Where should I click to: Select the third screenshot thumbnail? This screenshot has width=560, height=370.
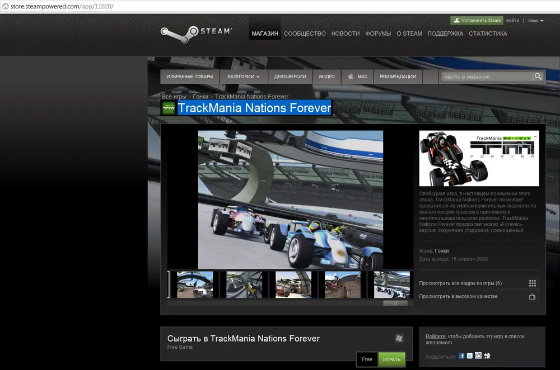(x=293, y=284)
